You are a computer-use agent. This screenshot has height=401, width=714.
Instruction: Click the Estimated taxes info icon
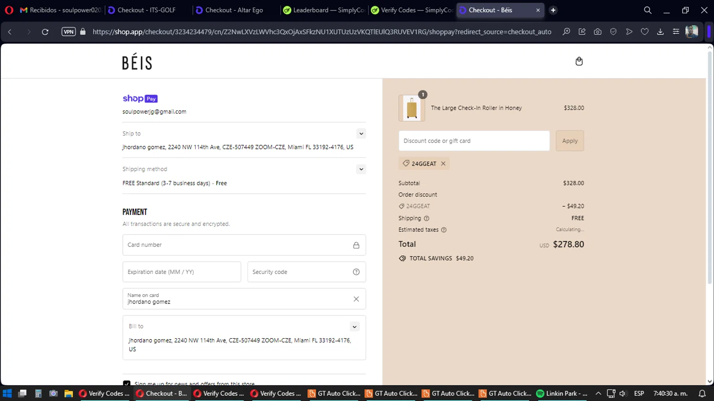click(x=444, y=230)
